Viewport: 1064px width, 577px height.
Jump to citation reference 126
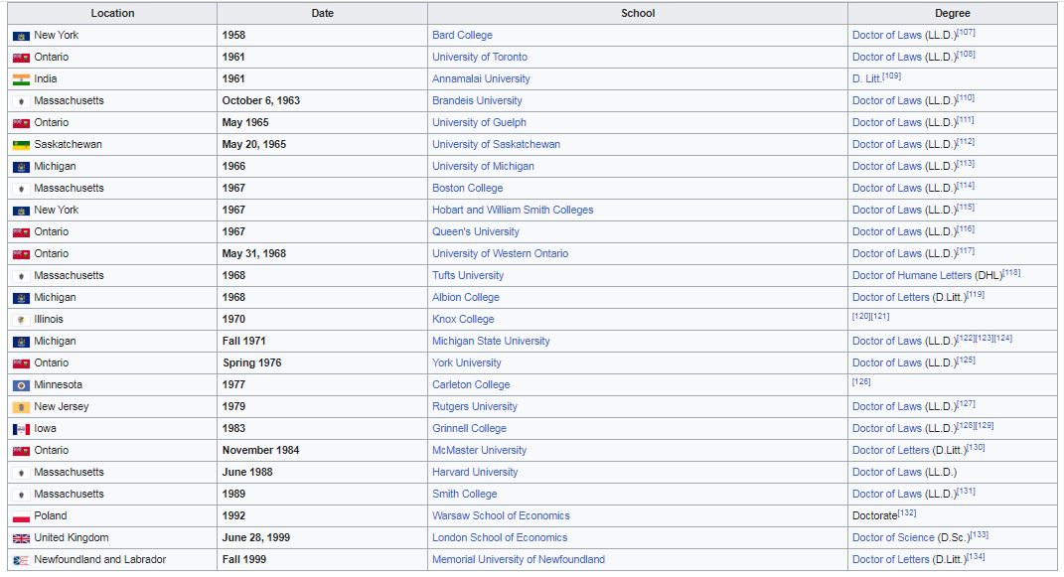(x=861, y=381)
